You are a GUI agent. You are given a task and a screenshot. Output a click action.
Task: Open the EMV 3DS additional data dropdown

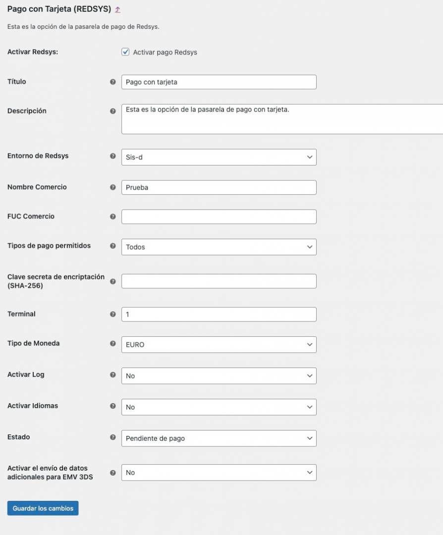[219, 473]
